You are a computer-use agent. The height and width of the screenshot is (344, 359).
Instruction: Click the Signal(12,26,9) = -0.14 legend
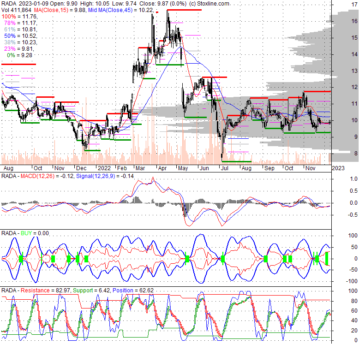(x=105, y=176)
